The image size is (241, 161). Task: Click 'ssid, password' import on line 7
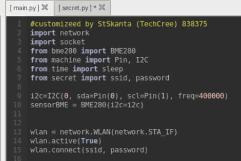click(140, 78)
